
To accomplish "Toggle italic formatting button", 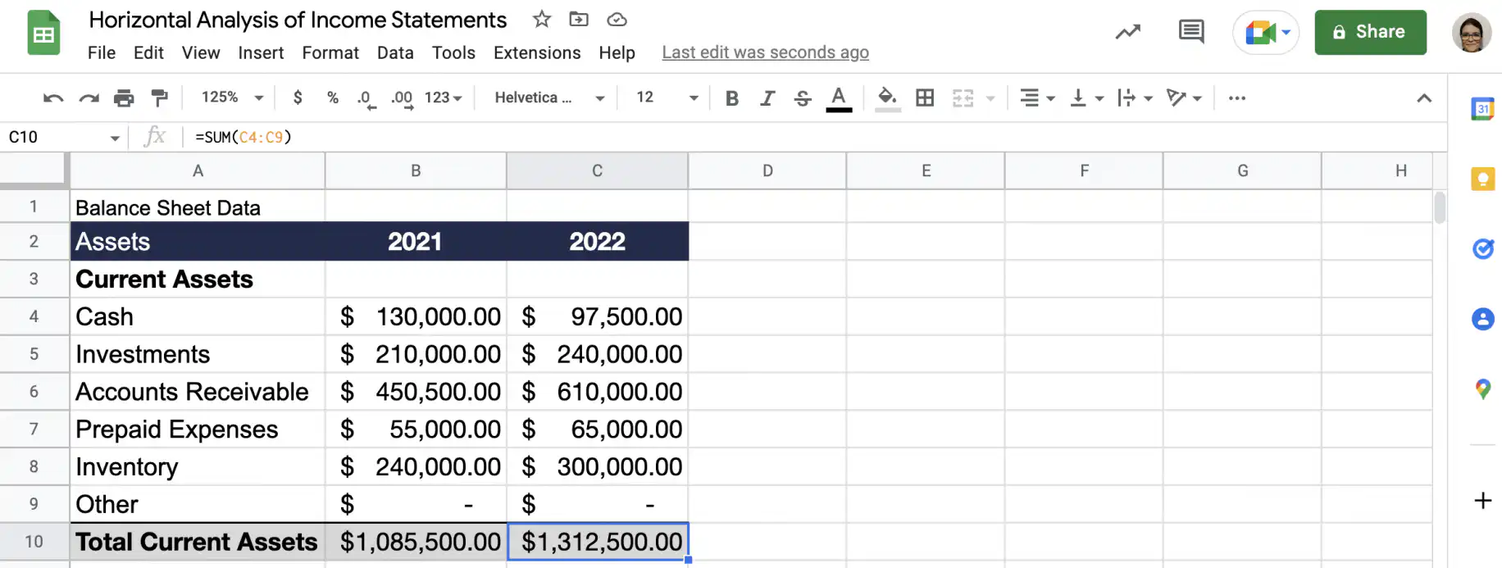I will (767, 98).
